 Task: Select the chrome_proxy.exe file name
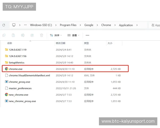coord(19,82)
